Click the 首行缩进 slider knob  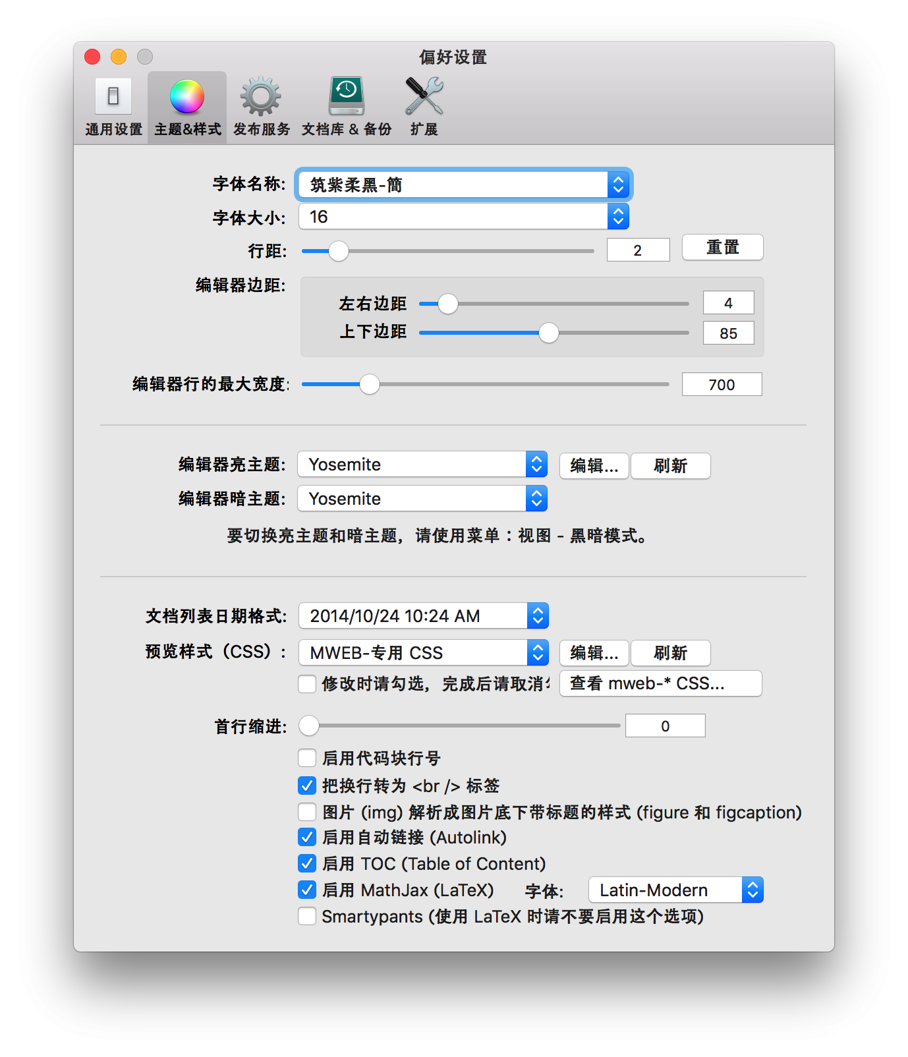coord(309,726)
